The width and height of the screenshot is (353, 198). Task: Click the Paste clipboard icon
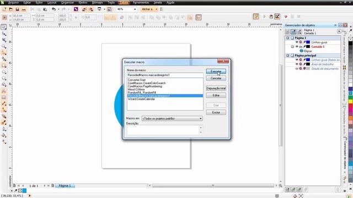(45, 9)
